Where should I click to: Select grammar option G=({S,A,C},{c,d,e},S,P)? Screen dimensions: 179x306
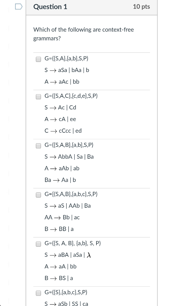point(38,97)
